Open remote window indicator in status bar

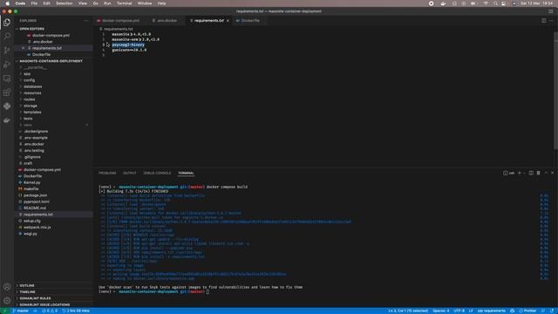coord(4,311)
